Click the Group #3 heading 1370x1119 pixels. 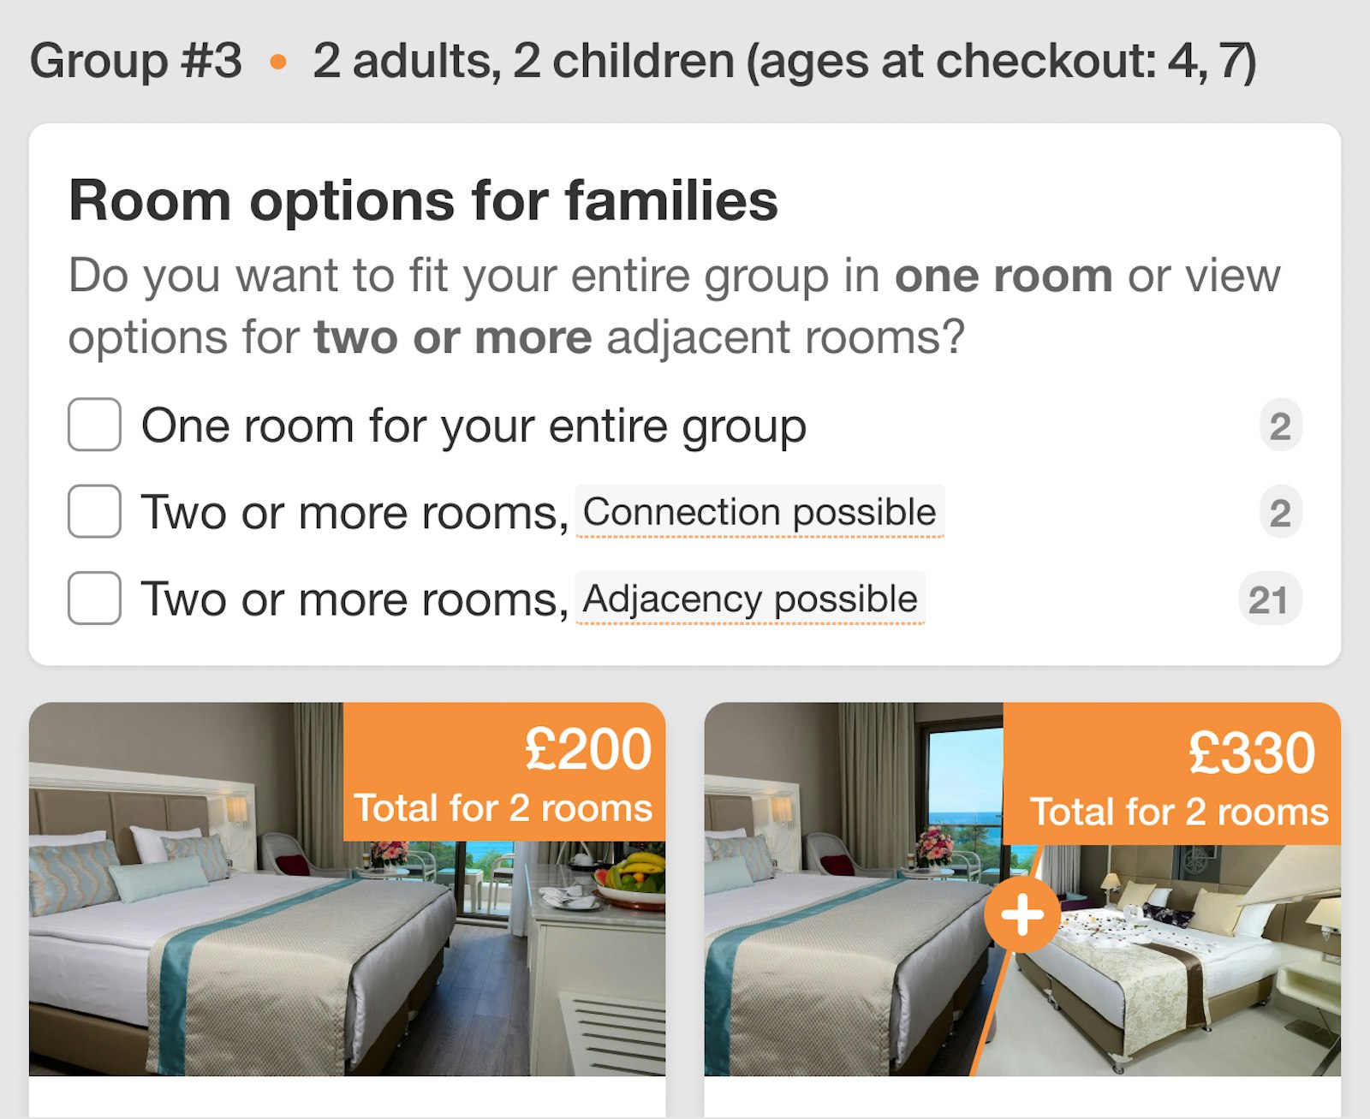click(x=136, y=62)
